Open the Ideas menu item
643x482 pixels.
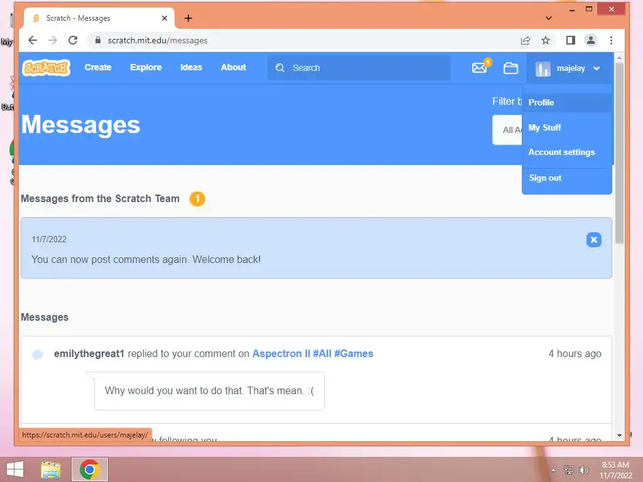pos(191,67)
